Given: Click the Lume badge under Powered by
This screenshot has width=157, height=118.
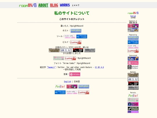Looking at the screenshot, I should click(x=133, y=51).
